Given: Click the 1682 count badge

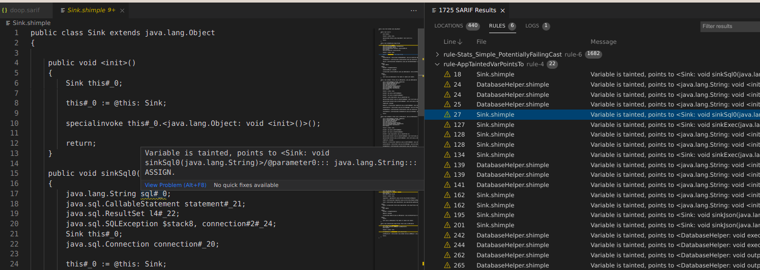Looking at the screenshot, I should 594,55.
